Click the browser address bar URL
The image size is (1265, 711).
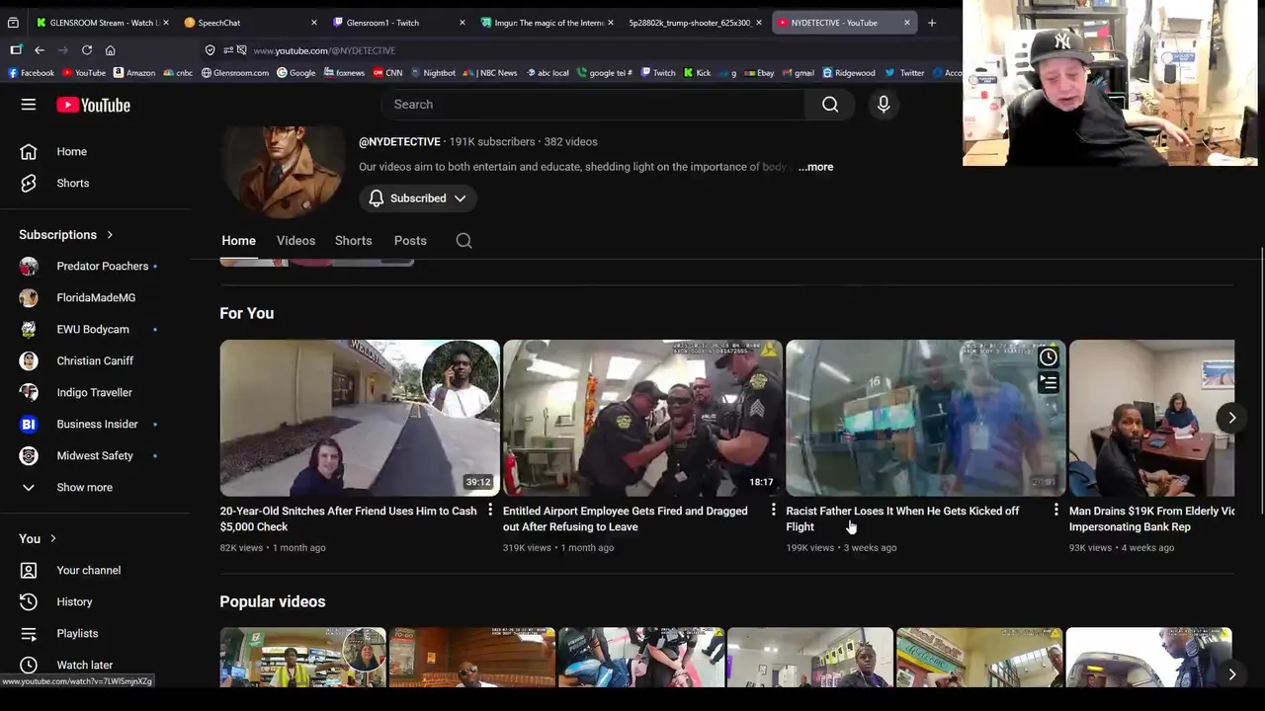[x=324, y=50]
